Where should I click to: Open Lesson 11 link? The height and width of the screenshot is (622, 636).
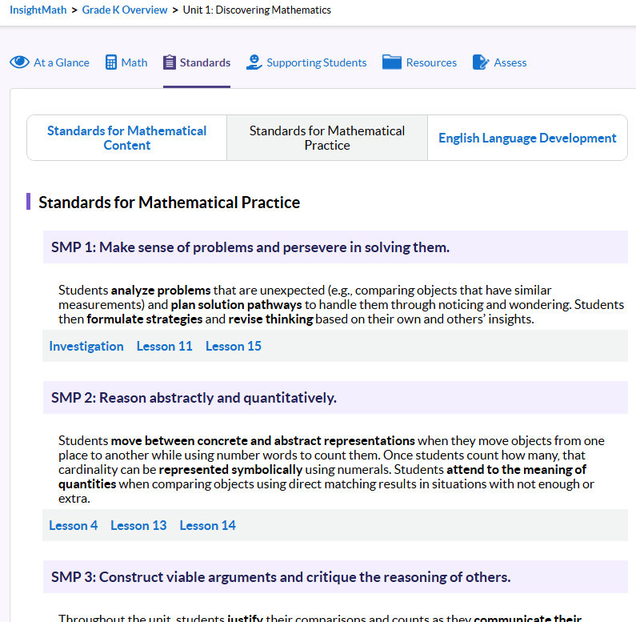point(164,347)
